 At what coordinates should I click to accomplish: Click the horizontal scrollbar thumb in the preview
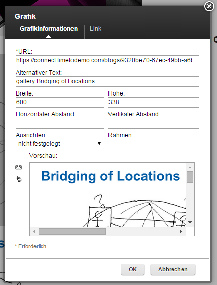[x=72, y=231]
